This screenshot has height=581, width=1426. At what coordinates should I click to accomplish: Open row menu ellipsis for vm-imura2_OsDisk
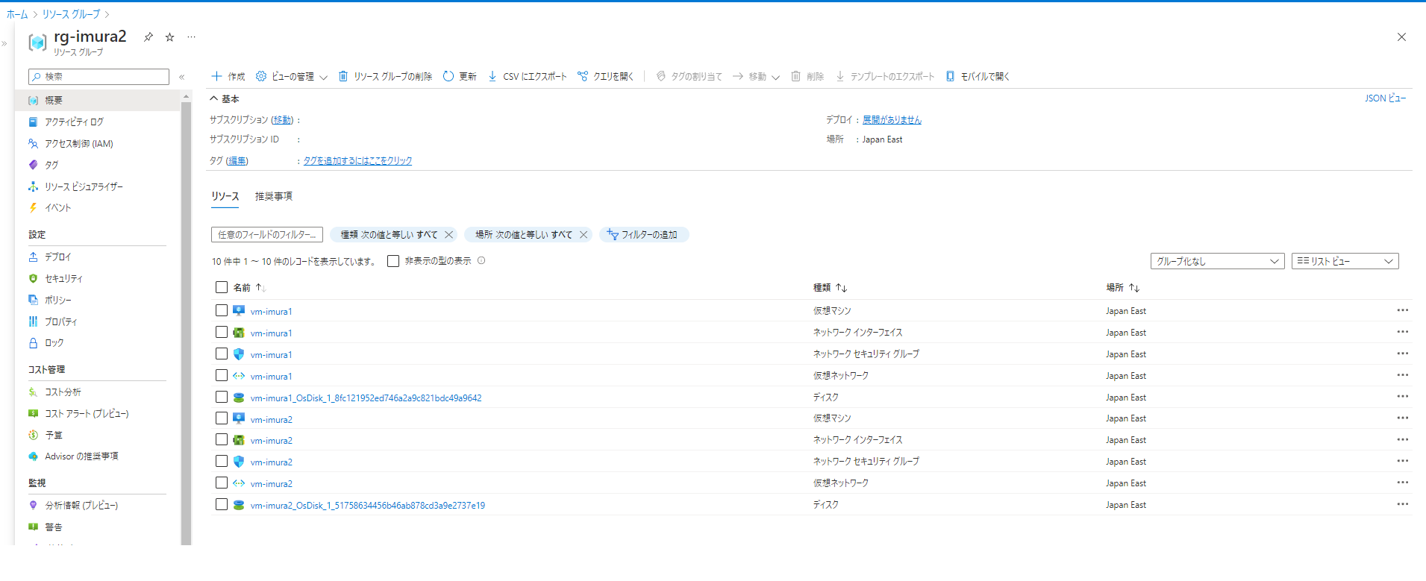pos(1402,504)
